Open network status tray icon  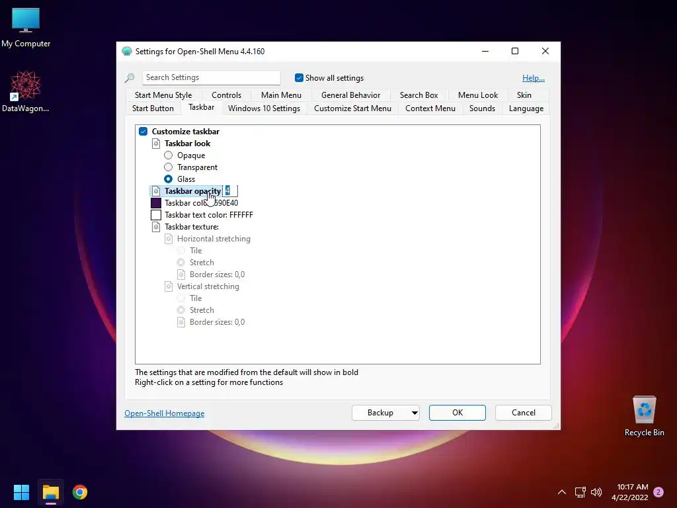[580, 492]
